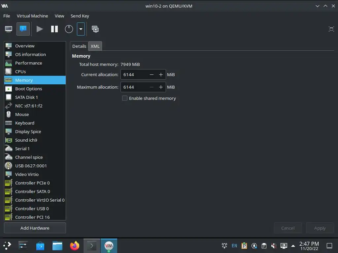The width and height of the screenshot is (338, 253).
Task: Click the EN keyboard layout indicator
Action: point(234,245)
